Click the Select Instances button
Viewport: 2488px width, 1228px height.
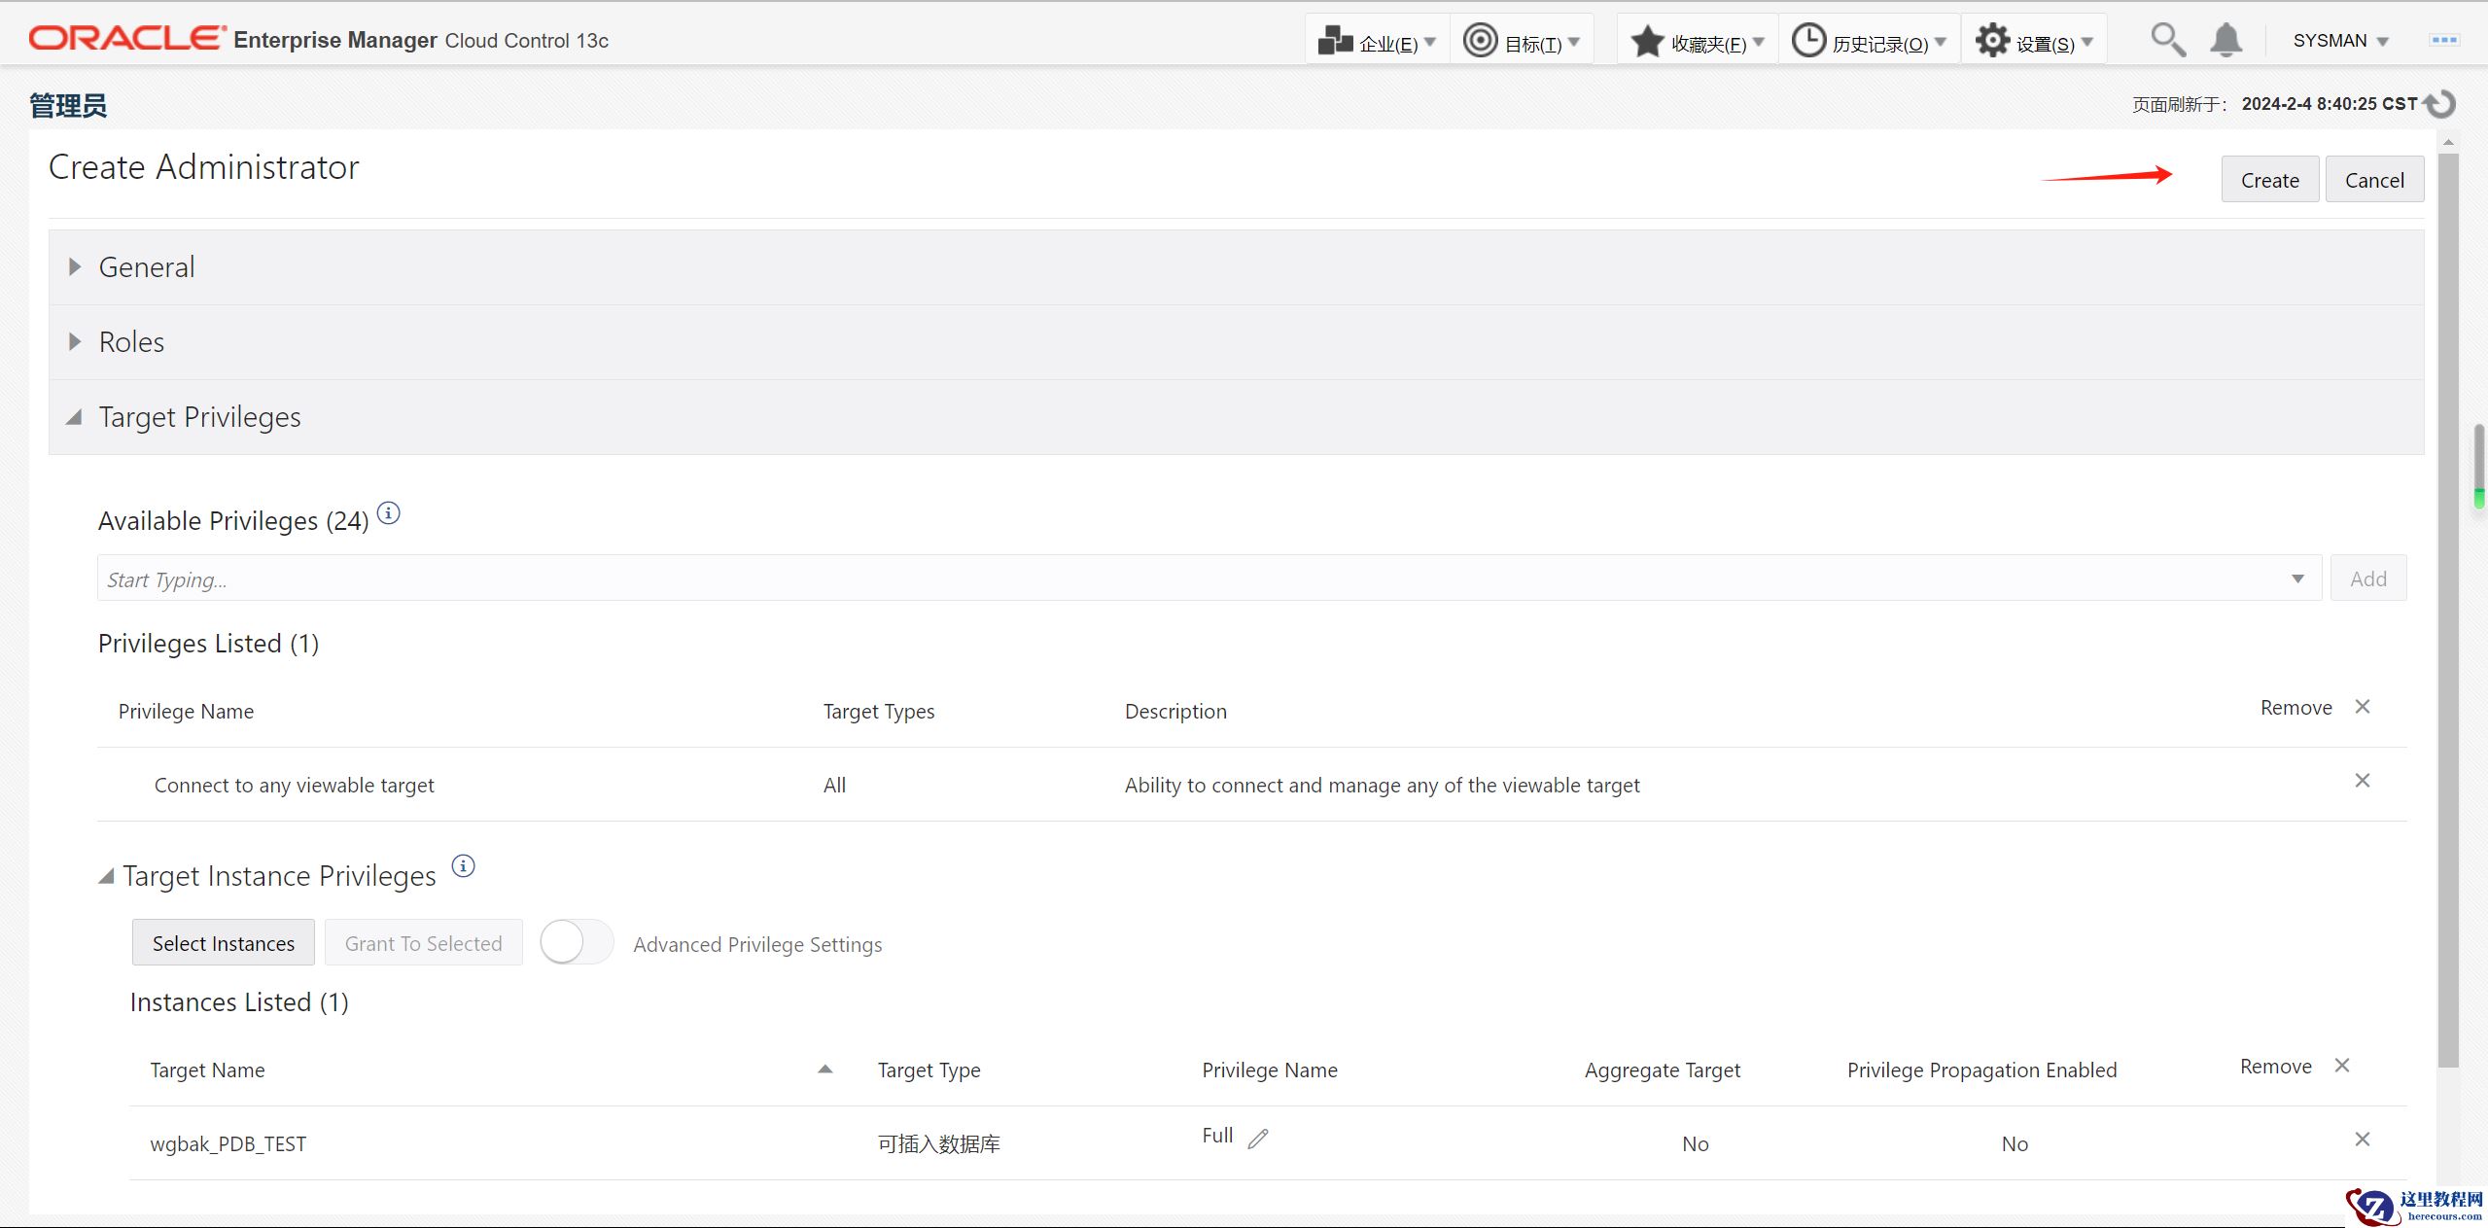click(x=223, y=943)
